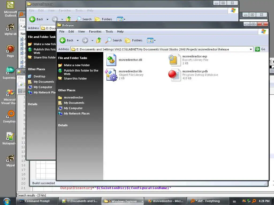Go to msnredirector under Other Places

[73, 97]
